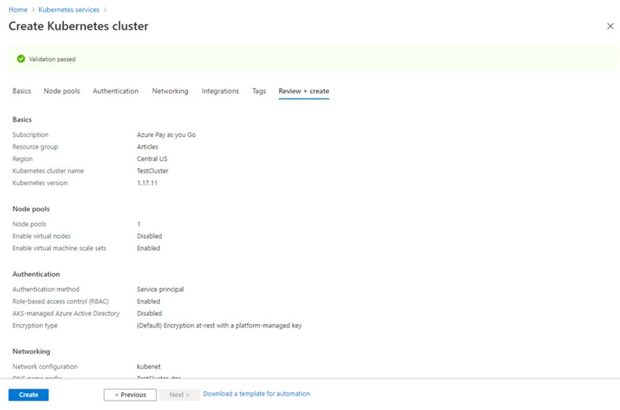Open the Tags tab
The width and height of the screenshot is (620, 410).
(x=258, y=90)
